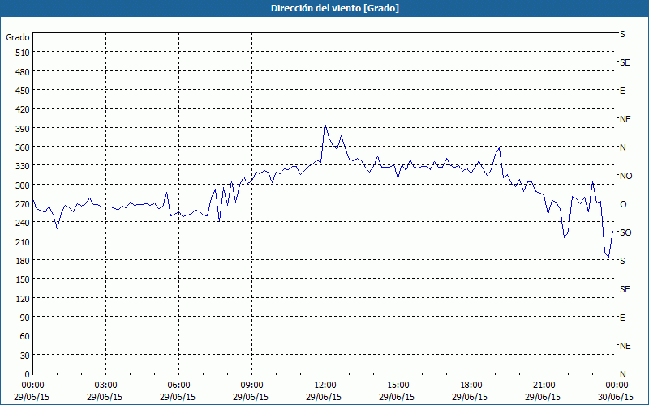The image size is (649, 405).
Task: Select the 'E' compass label level with 450
Action: tap(622, 91)
